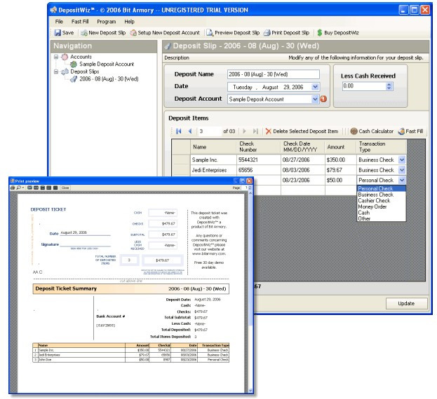The height and width of the screenshot is (399, 437).
Task: Click the check number 65656 cell
Action: (x=259, y=170)
